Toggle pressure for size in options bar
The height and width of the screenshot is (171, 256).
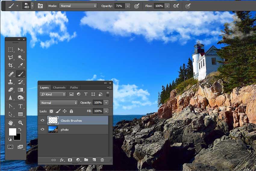tap(188, 6)
